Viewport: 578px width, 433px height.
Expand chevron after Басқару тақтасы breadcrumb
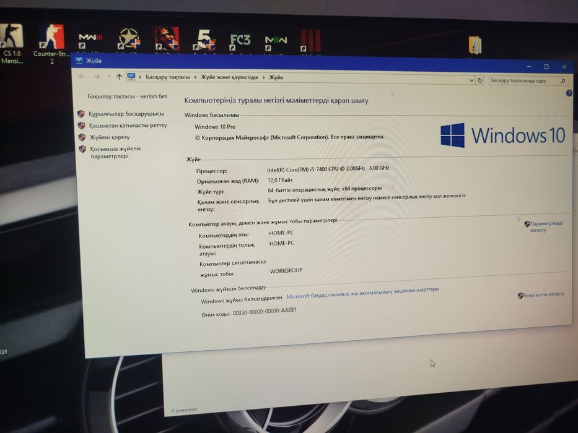click(195, 77)
